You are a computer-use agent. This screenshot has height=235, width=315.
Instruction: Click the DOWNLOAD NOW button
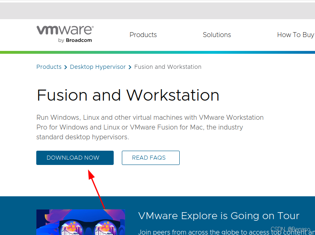75,158
